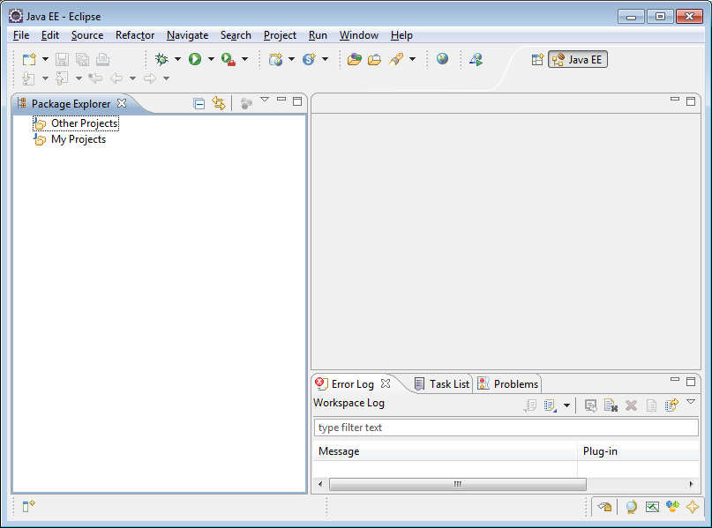This screenshot has width=712, height=528.
Task: Open the Search dropdown arrow
Action: [x=412, y=59]
